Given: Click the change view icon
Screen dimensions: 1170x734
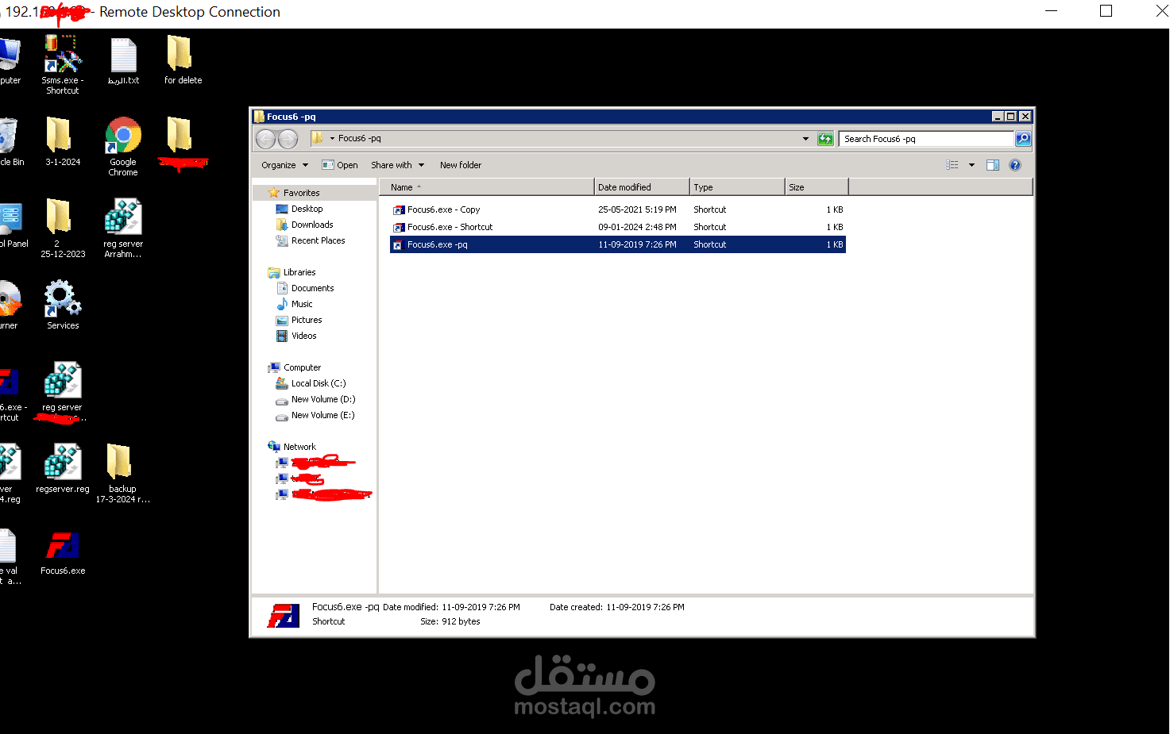Looking at the screenshot, I should 952,165.
